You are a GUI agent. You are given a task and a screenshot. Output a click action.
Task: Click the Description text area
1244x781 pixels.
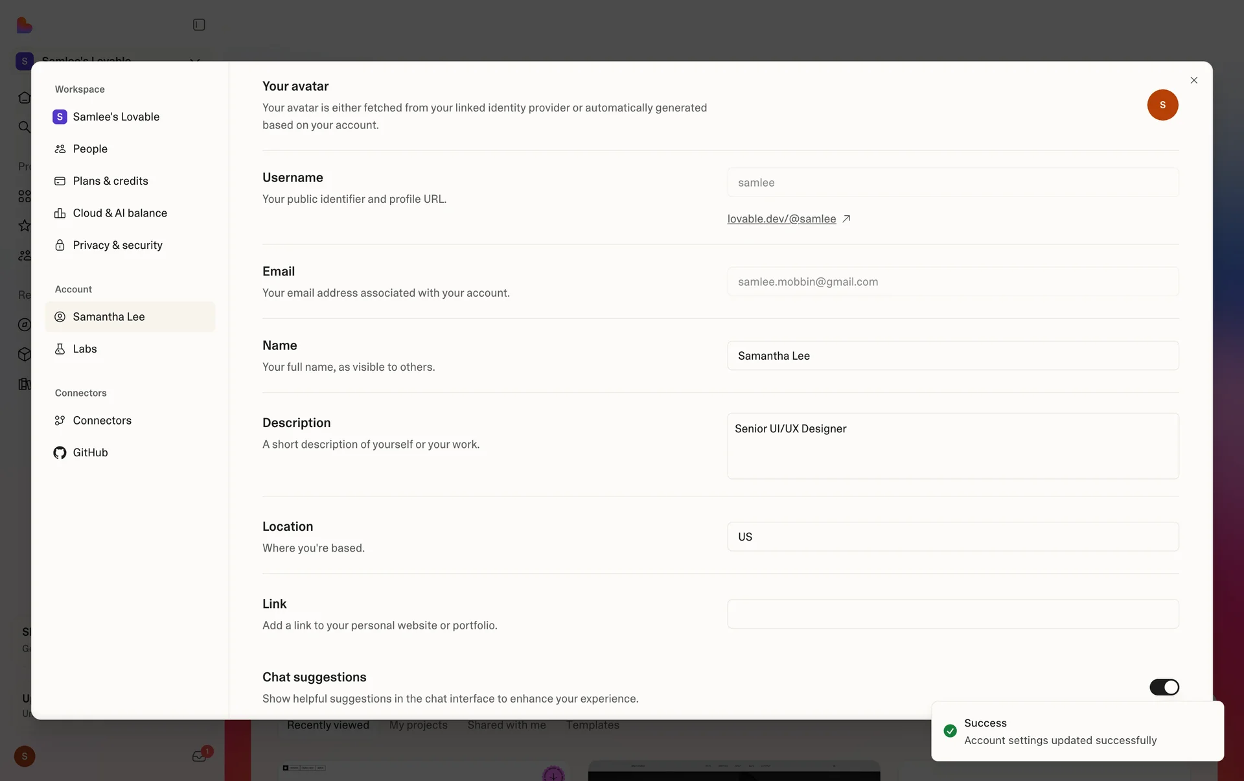tap(952, 446)
